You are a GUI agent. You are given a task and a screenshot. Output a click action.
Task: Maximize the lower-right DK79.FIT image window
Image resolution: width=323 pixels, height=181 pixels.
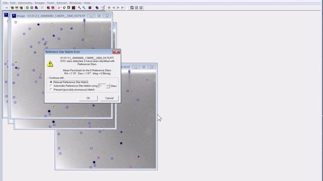144,67
